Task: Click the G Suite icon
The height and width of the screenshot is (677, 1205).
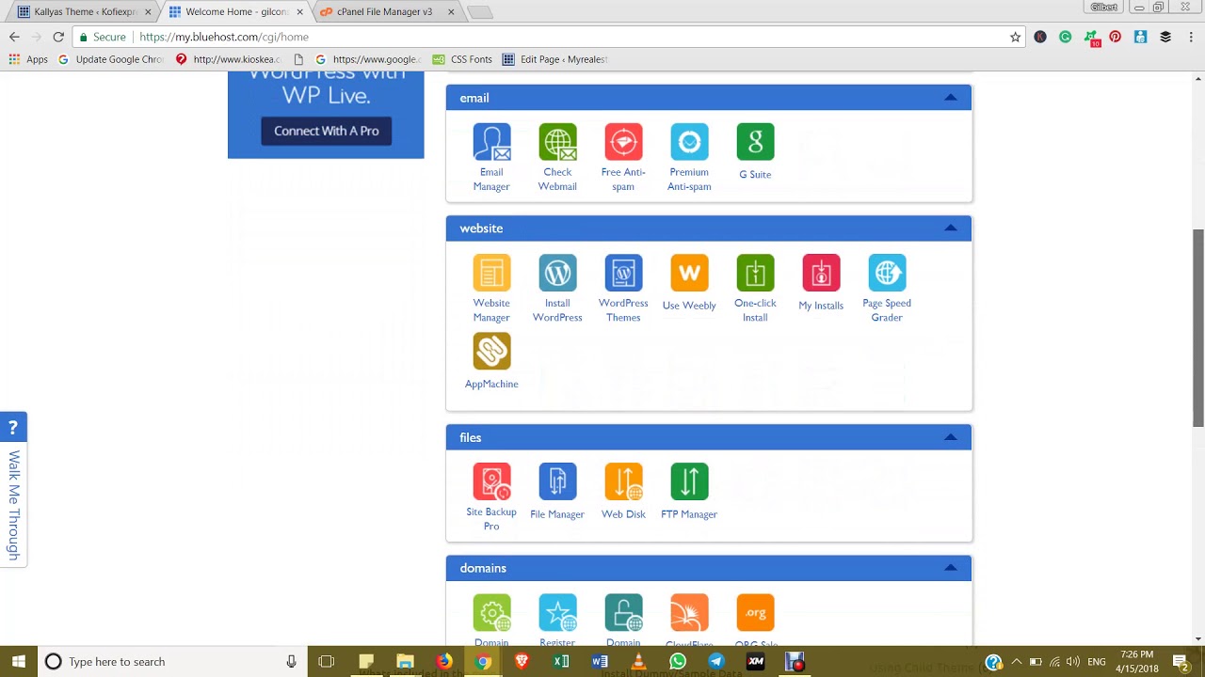Action: point(755,142)
